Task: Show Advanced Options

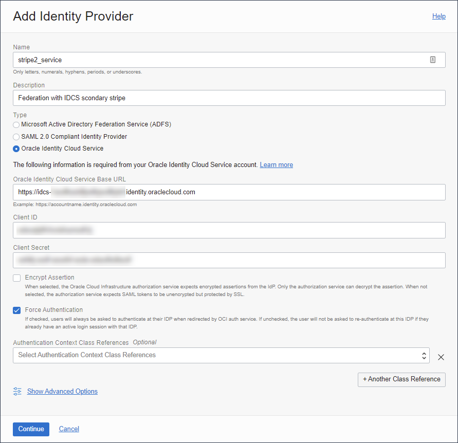Action: click(62, 391)
